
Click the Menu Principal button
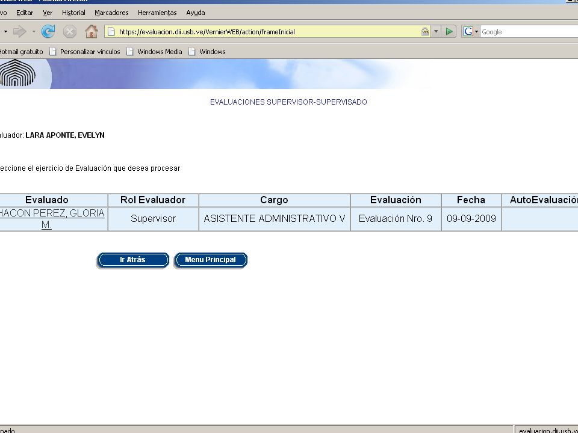coord(211,260)
